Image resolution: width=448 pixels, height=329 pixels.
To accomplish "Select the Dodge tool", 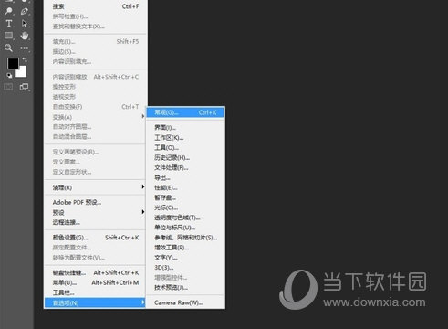I will coord(8,11).
